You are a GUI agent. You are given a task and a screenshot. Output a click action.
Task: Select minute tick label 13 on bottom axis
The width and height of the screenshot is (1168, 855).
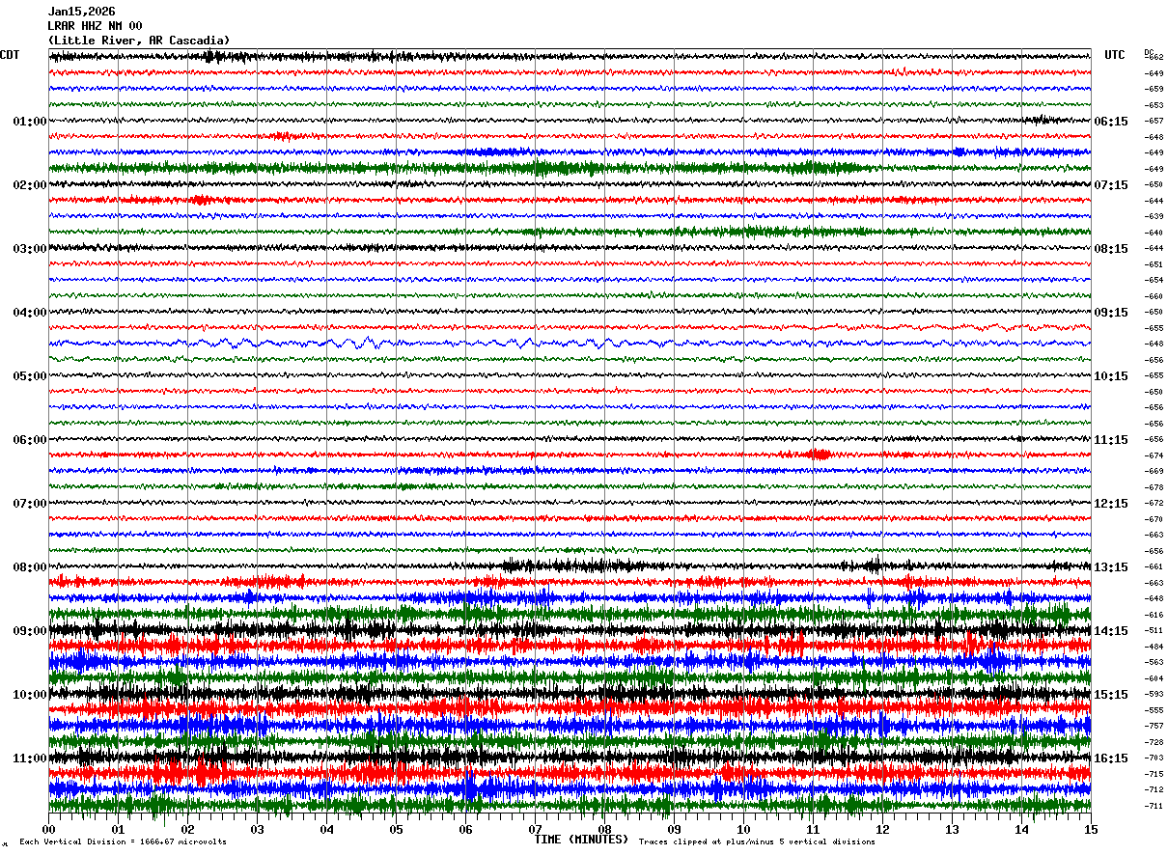[x=953, y=829]
